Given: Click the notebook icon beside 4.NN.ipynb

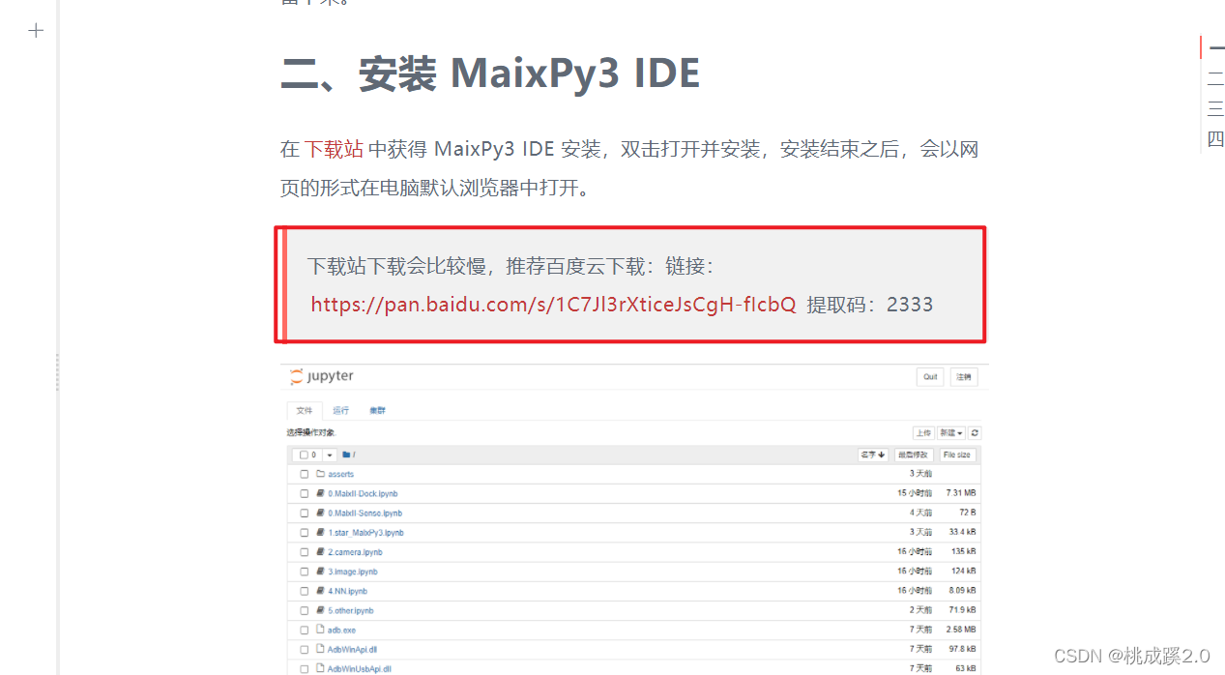Looking at the screenshot, I should (320, 591).
